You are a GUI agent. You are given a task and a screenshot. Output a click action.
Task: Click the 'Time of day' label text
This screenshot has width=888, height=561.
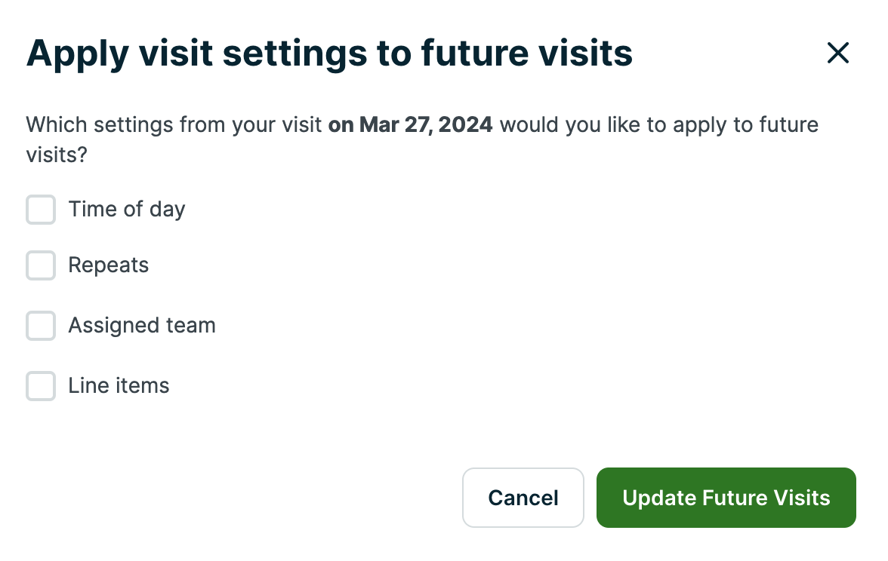click(x=126, y=210)
